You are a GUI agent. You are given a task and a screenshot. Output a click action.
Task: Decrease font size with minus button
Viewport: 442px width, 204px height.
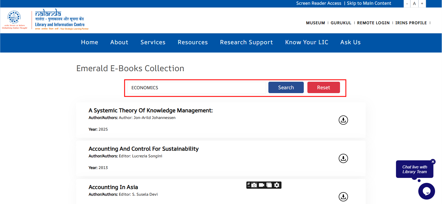[407, 4]
